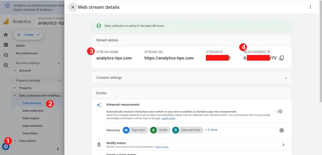This screenshot has height=155, width=322.
Task: Click the Create button
Action: tap(28, 35)
